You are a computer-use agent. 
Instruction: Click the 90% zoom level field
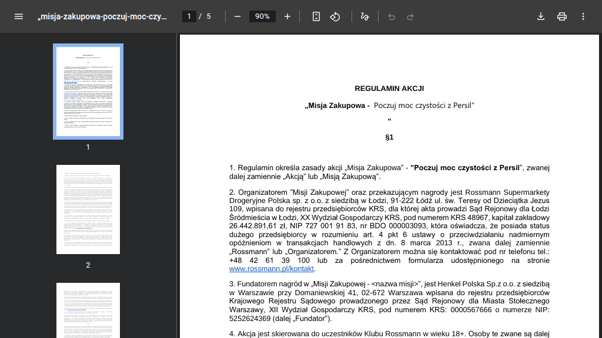pyautogui.click(x=262, y=16)
